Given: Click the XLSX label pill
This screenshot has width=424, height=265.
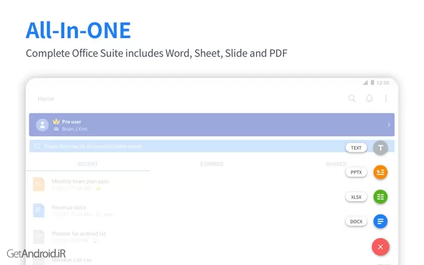Looking at the screenshot, I should [x=356, y=197].
